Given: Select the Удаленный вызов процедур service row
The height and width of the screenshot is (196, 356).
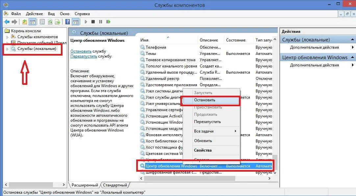Looking at the screenshot, I should tap(206, 72).
